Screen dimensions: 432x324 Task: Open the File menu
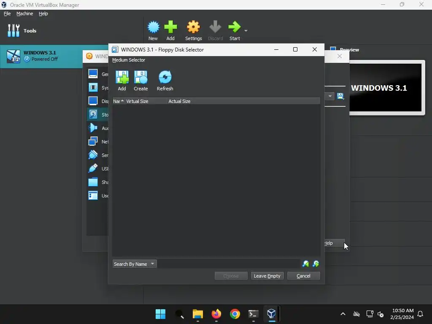(x=7, y=13)
